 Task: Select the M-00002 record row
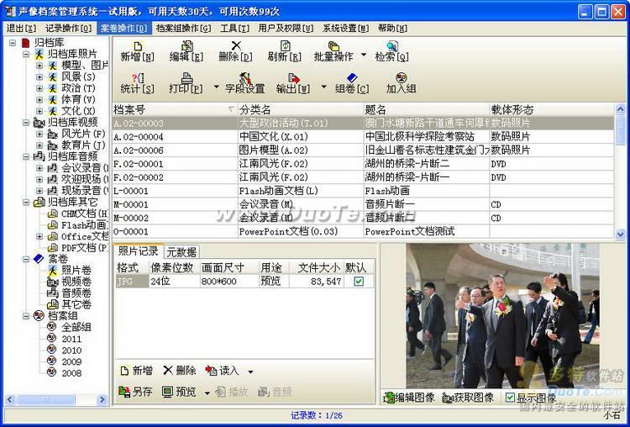click(x=363, y=218)
